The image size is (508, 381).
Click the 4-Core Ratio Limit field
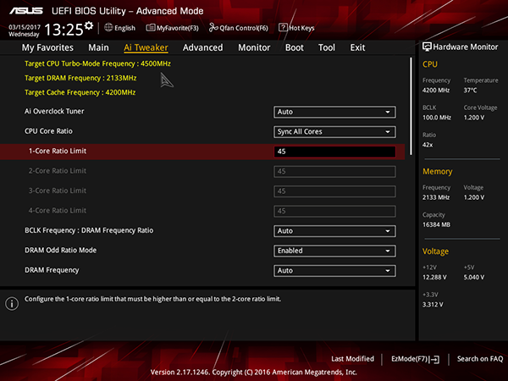tap(334, 211)
